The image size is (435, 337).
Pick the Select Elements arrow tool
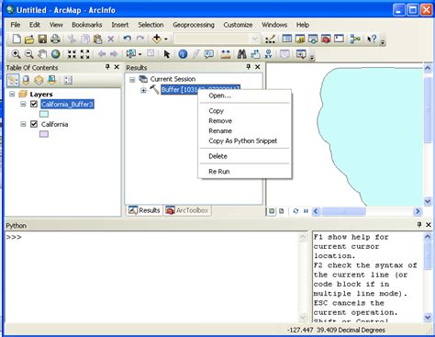click(167, 54)
